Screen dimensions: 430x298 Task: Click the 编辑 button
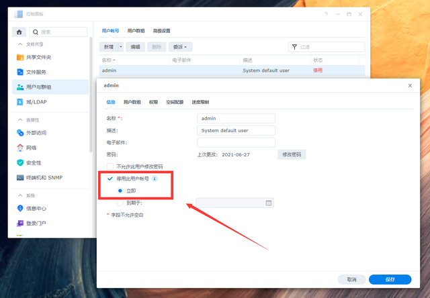click(135, 47)
